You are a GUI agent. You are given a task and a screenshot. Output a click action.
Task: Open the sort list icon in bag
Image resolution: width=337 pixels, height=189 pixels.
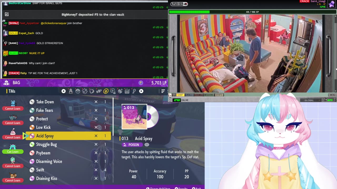point(163,91)
